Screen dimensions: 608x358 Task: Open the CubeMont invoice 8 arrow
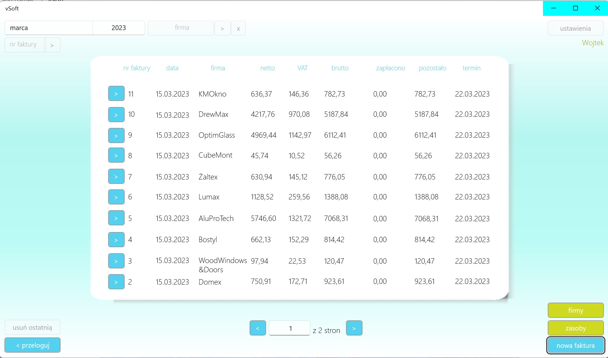click(x=116, y=155)
